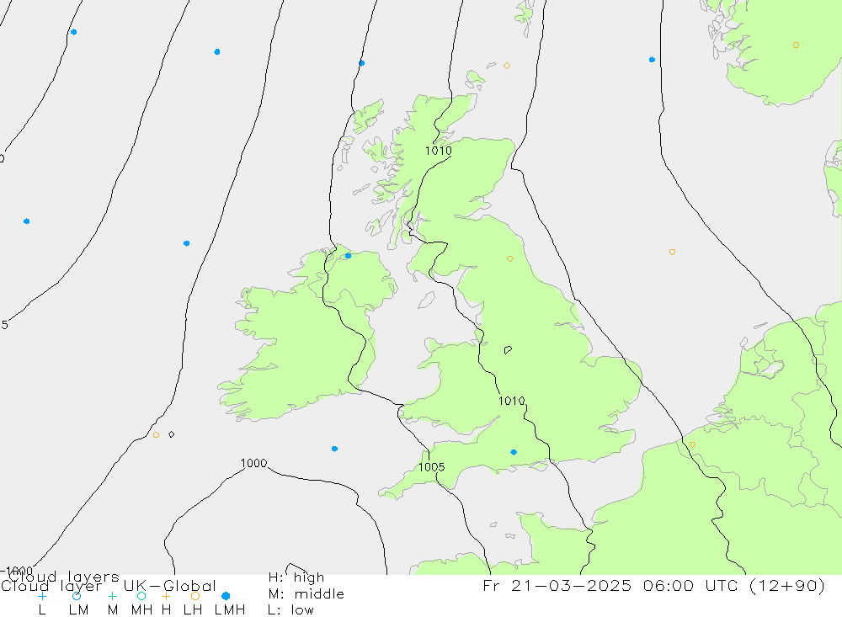Click the 'LM' legend label text
Image resolution: width=842 pixels, height=617 pixels.
tap(78, 610)
